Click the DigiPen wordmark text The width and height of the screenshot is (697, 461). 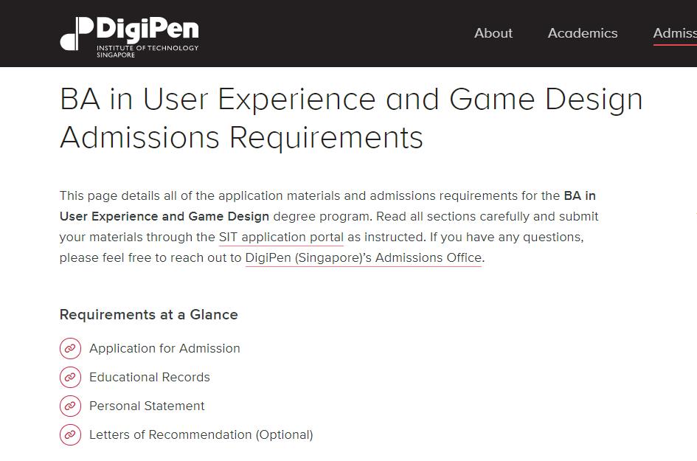(148, 29)
